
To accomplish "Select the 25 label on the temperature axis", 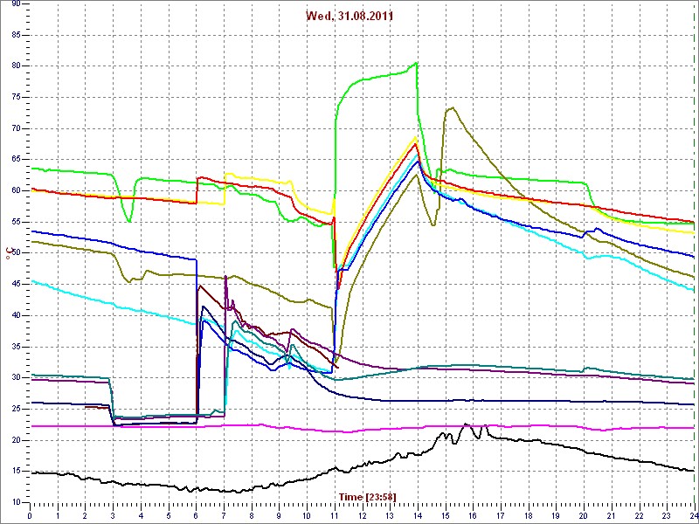I will click(16, 409).
